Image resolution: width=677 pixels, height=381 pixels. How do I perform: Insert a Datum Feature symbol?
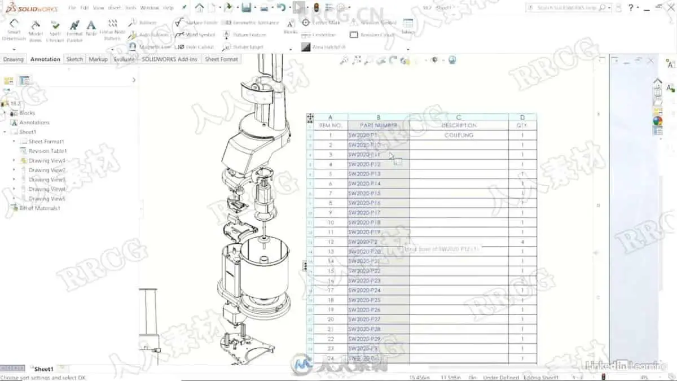[244, 35]
